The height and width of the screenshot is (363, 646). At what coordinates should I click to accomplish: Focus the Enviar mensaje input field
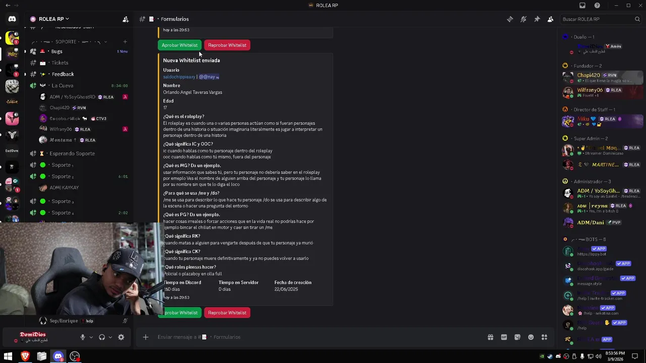tap(318, 337)
